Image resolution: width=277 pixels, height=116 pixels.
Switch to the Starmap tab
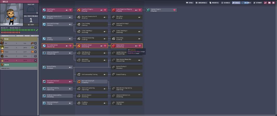click(x=257, y=3)
